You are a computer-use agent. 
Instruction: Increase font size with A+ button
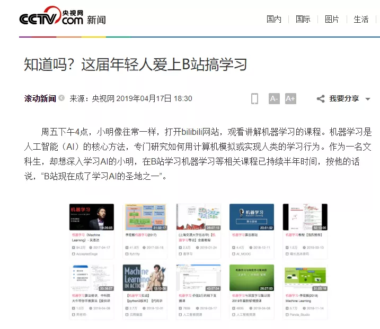(290, 98)
